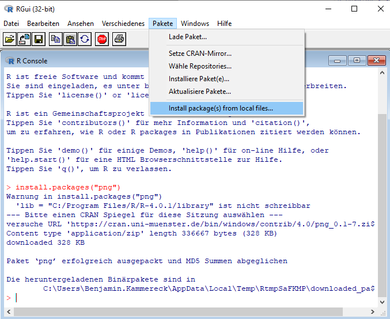
Task: Open the Bearbeiten menu
Action: (43, 24)
